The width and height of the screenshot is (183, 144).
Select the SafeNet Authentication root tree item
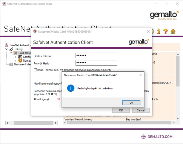(x=20, y=45)
